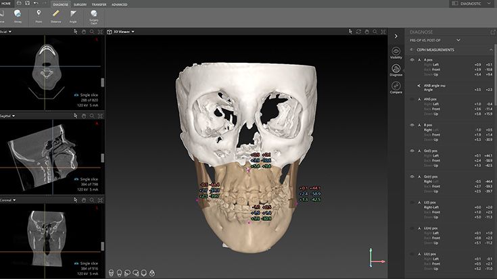Viewport: 497px width, 279px height.
Task: Toggle visibility of A pos measurement
Action: tap(412, 60)
